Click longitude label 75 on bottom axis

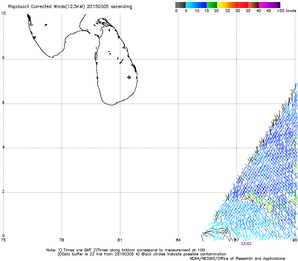click(3, 240)
